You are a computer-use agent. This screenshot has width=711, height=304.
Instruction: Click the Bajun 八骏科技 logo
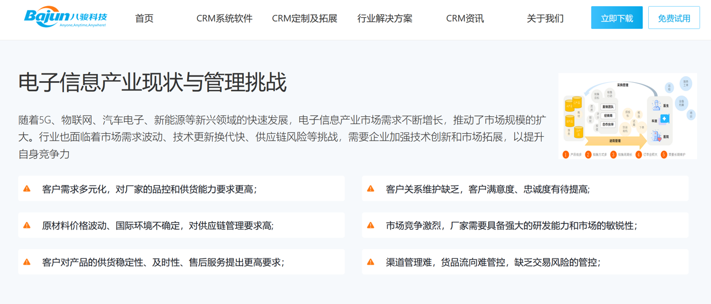pyautogui.click(x=66, y=18)
